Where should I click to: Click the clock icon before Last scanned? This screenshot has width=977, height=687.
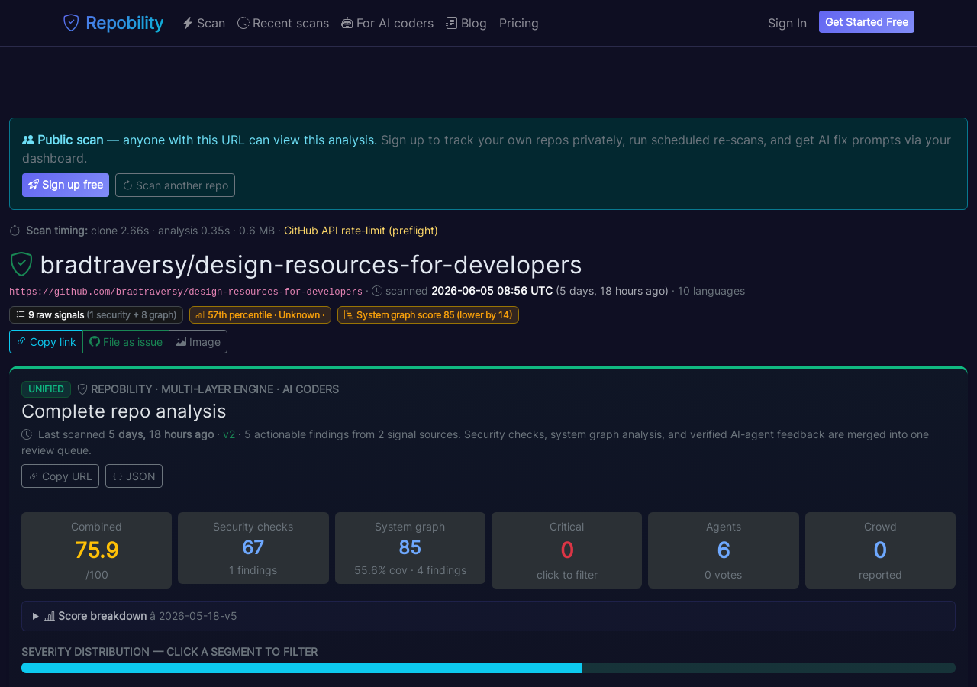pyautogui.click(x=27, y=434)
